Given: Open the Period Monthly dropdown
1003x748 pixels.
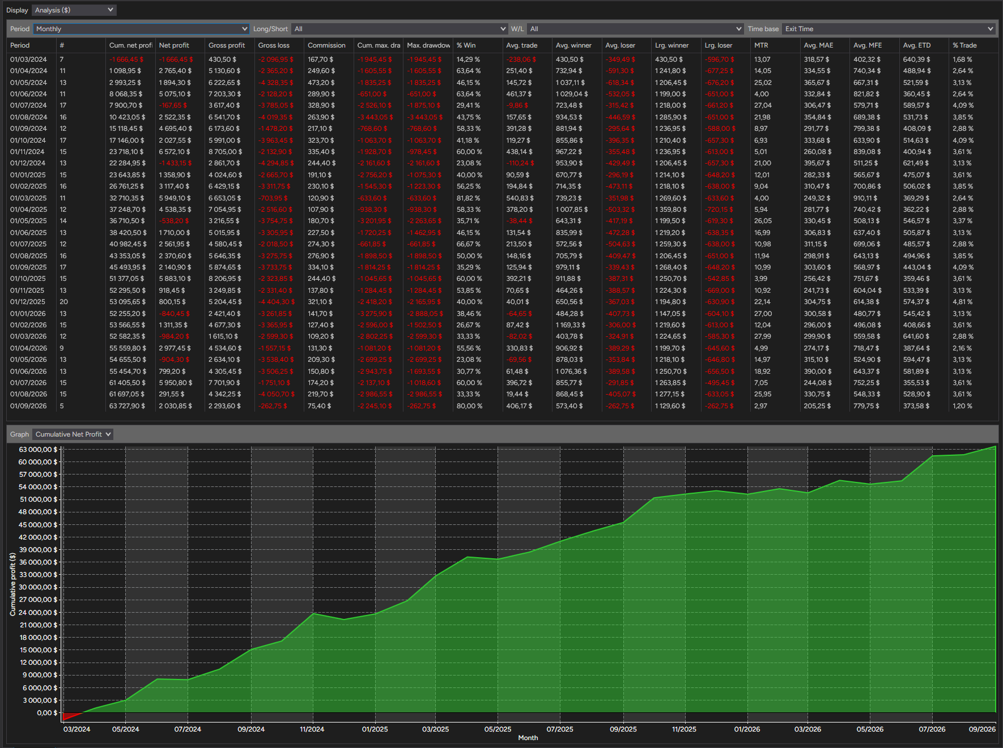Looking at the screenshot, I should click(x=141, y=29).
